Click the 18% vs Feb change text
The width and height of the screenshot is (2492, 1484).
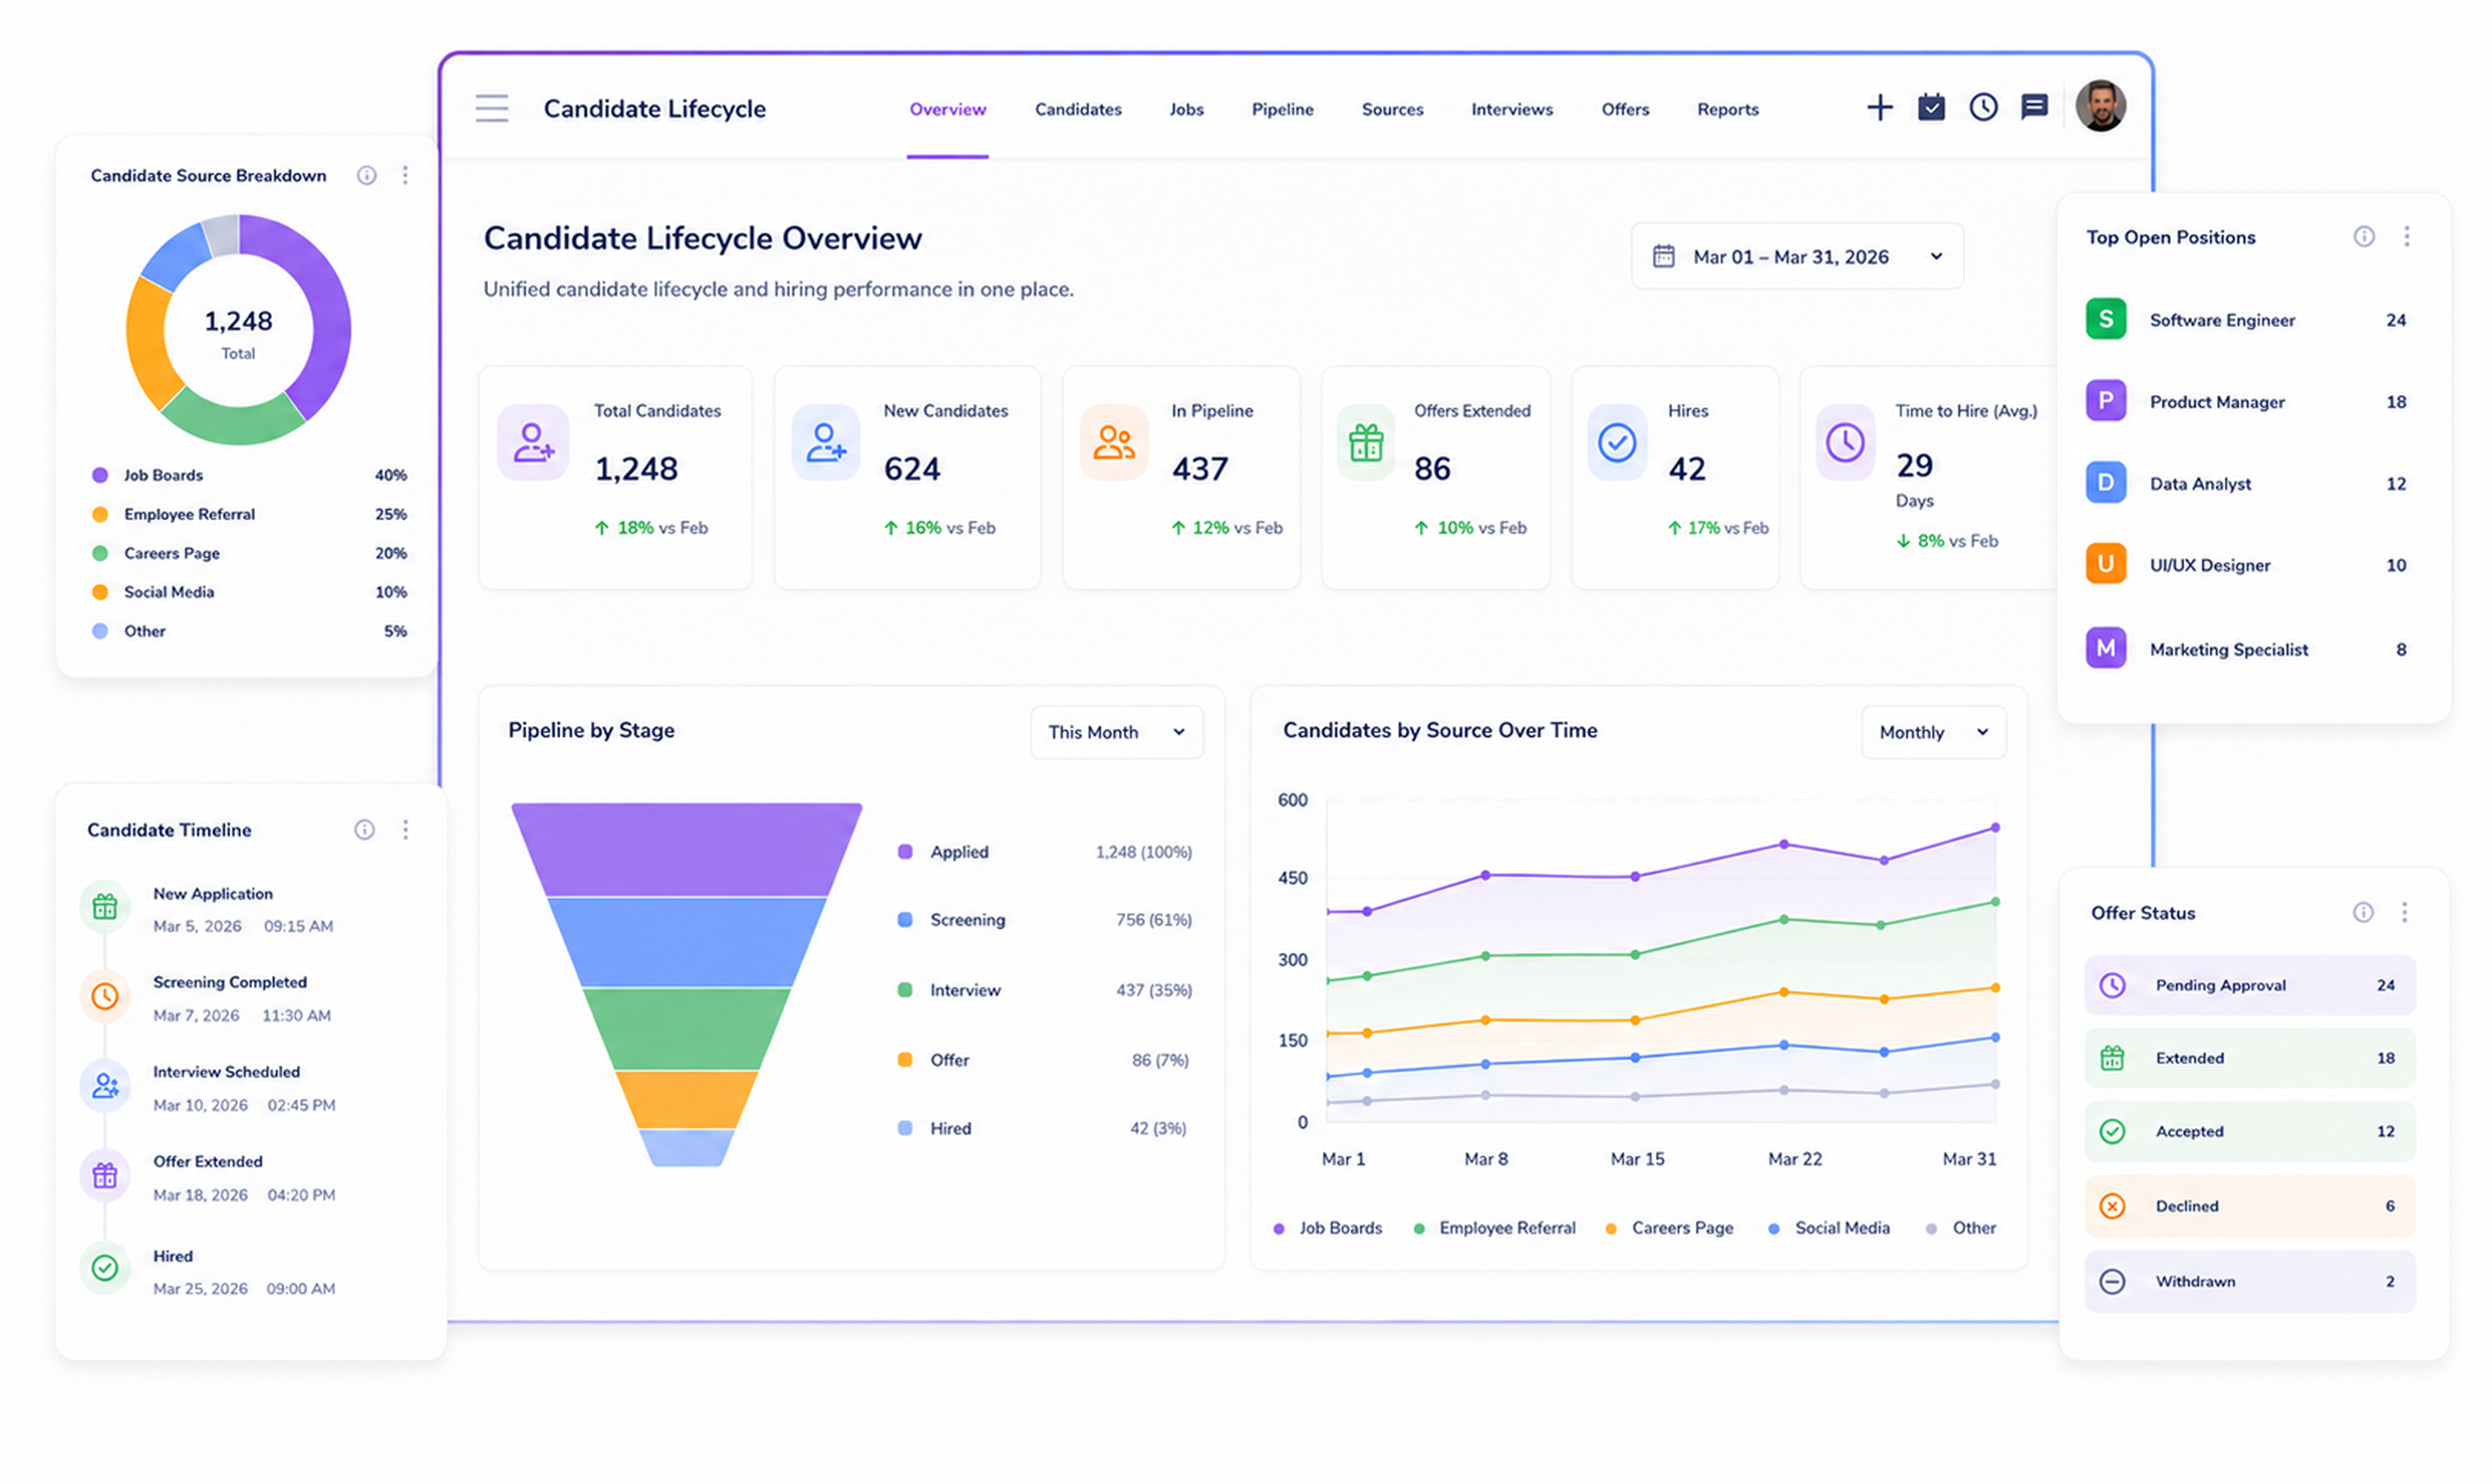point(651,528)
